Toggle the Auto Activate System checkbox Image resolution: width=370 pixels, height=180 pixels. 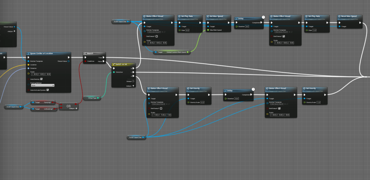coord(47,90)
